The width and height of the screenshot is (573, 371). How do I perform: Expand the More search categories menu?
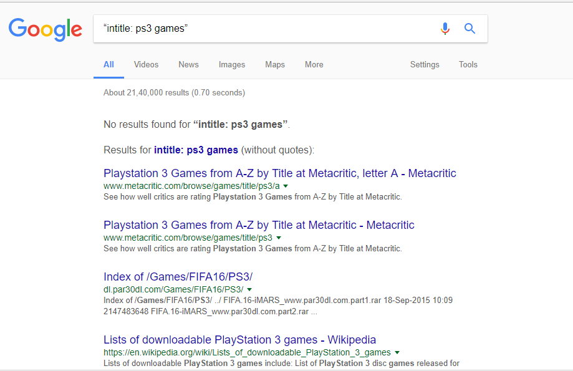[314, 65]
